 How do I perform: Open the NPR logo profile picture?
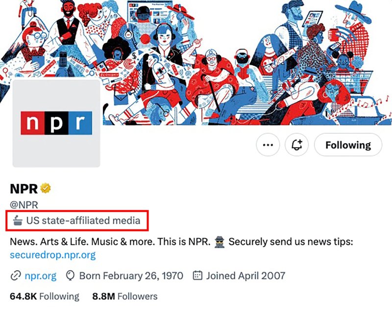[x=56, y=123]
